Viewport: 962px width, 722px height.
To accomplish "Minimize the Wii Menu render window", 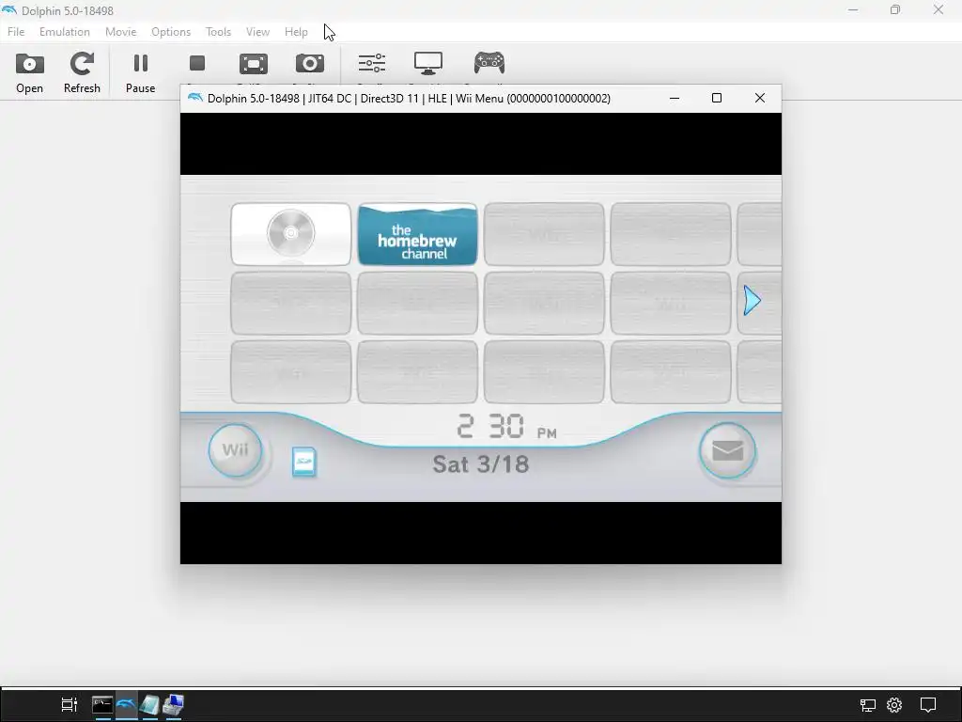I will coord(675,98).
